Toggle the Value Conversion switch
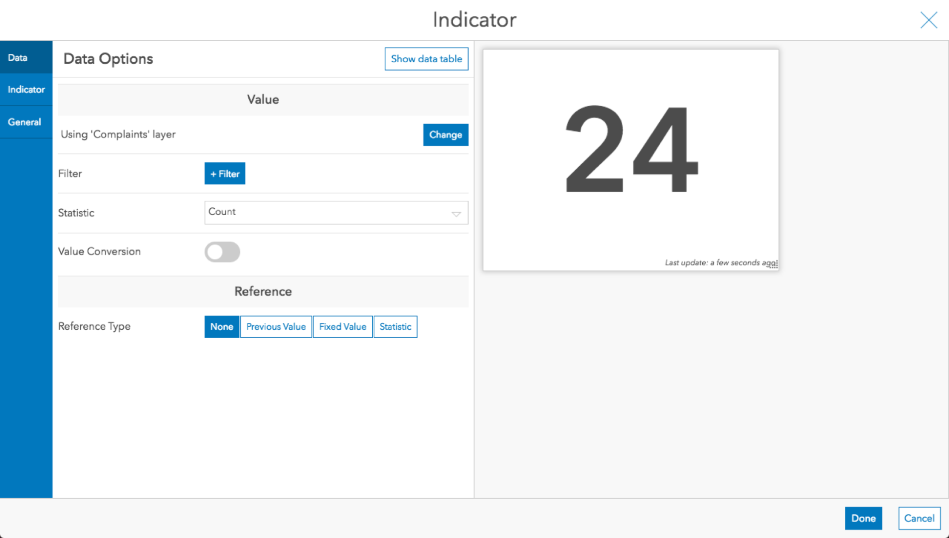The image size is (949, 538). click(x=222, y=252)
